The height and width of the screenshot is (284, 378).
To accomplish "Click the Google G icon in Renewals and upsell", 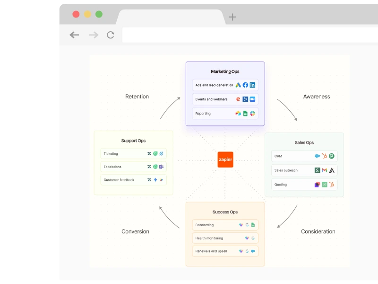I will tap(247, 251).
